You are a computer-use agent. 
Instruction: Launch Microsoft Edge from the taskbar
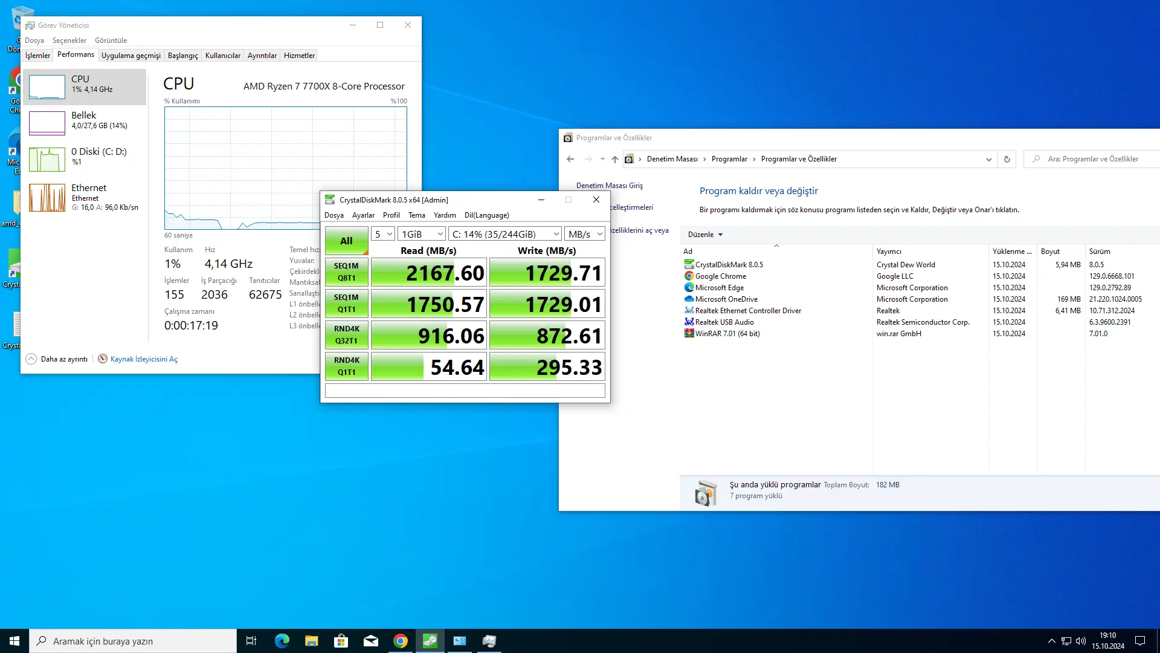(x=282, y=641)
